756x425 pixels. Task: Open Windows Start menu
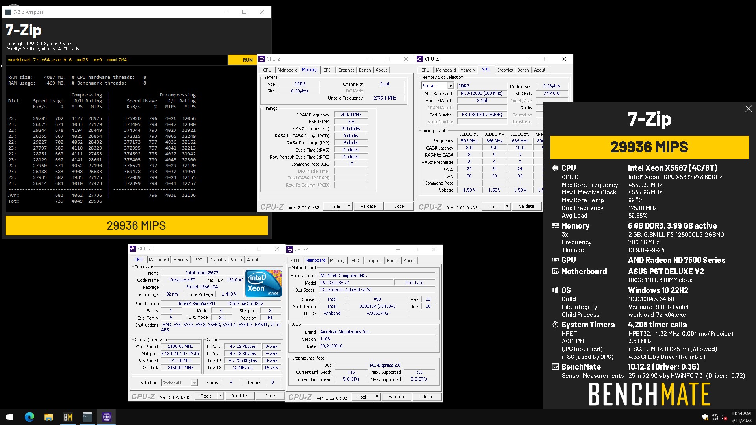[x=9, y=417]
